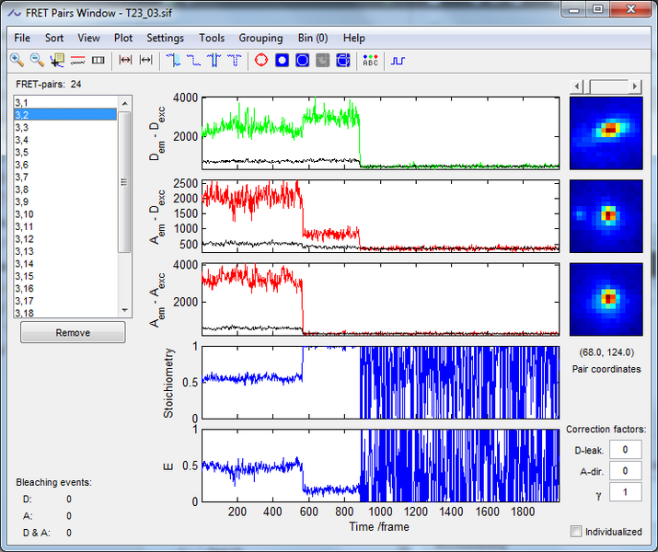Click the zoom out magnifier icon
The height and width of the screenshot is (552, 658).
click(x=37, y=60)
